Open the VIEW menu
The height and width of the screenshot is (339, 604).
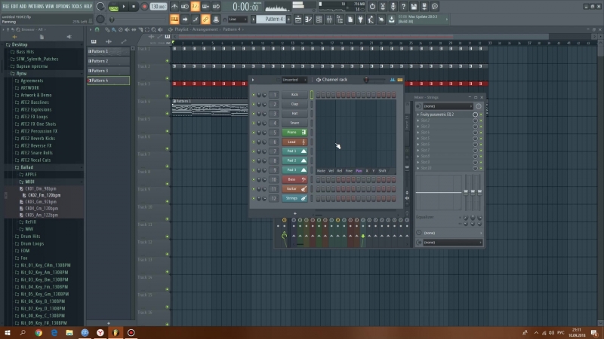(x=50, y=6)
